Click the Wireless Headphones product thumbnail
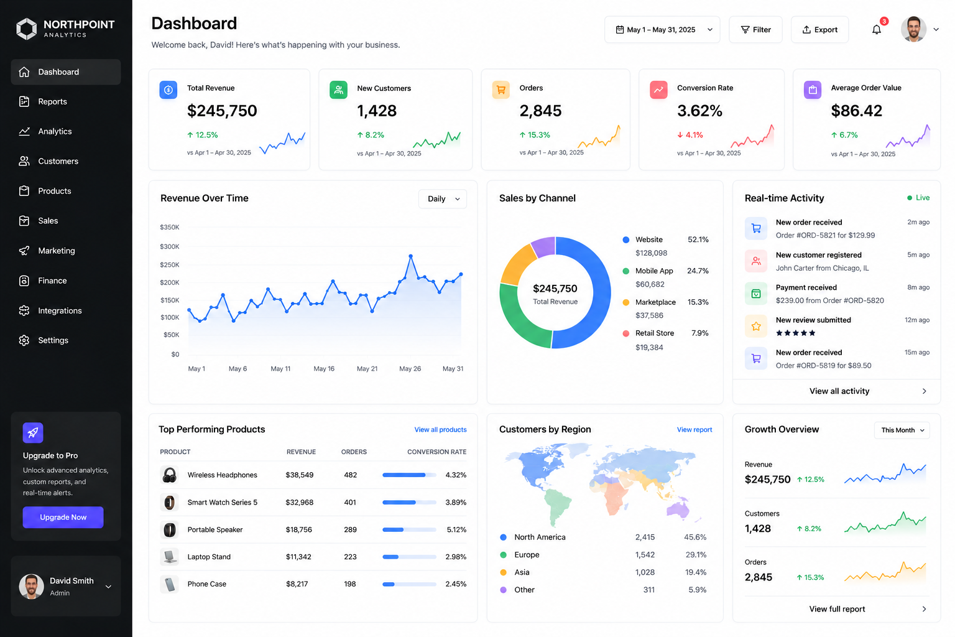Screen dimensions: 955x637 pos(169,475)
